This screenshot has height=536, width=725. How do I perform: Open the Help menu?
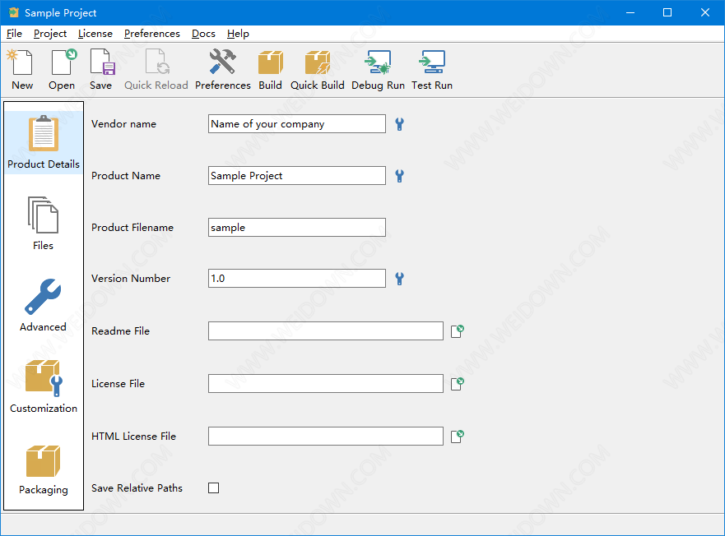coord(238,34)
